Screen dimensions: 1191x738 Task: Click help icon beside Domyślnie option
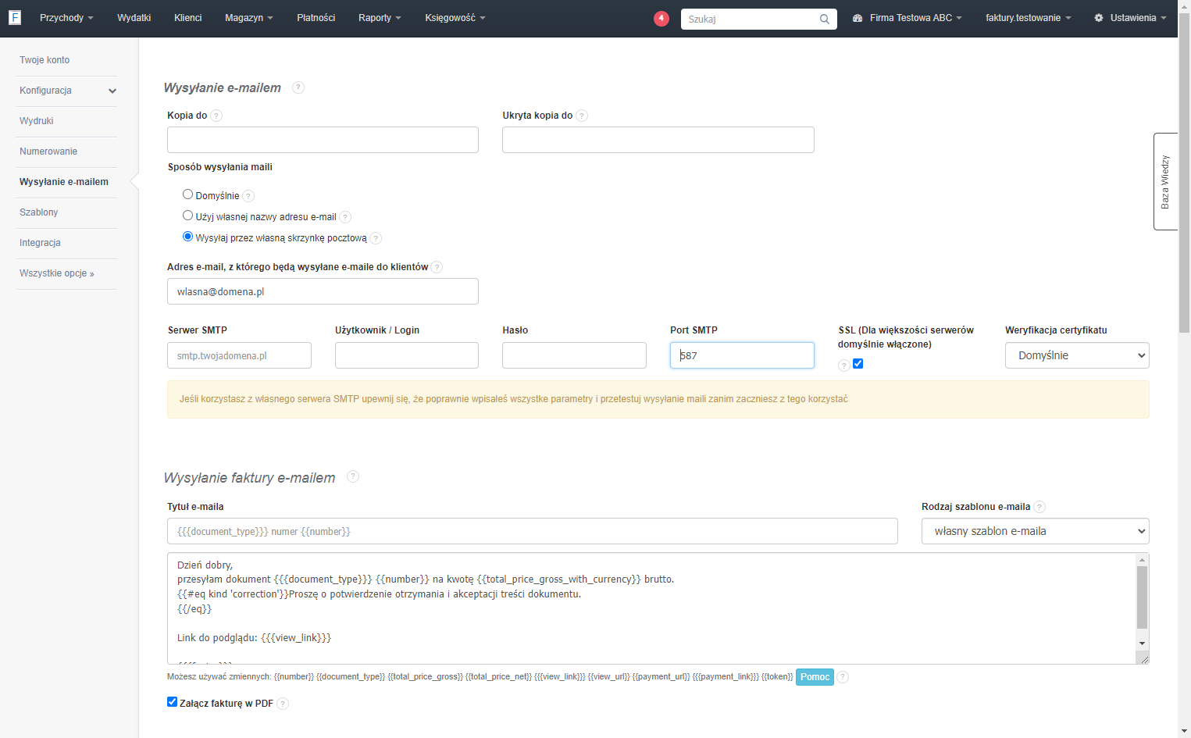pos(248,196)
